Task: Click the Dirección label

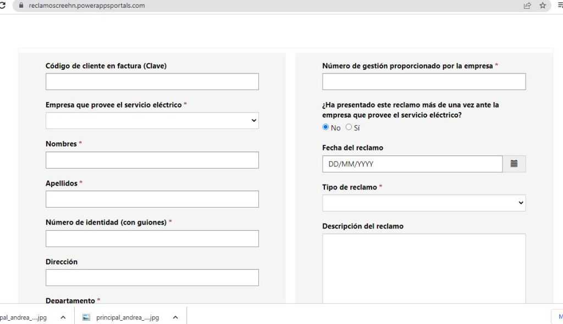Action: 62,261
